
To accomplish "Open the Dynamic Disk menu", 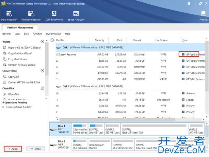I will [x=54, y=34].
